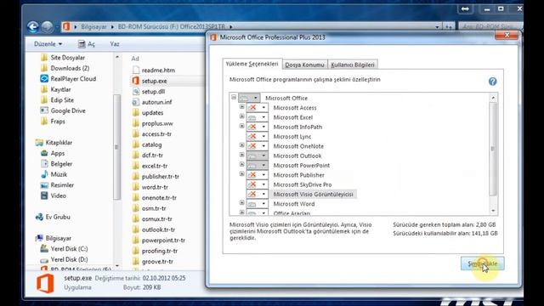Click Explorer forward navigation arrow
Image resolution: width=544 pixels, height=306 pixels.
coord(48,26)
